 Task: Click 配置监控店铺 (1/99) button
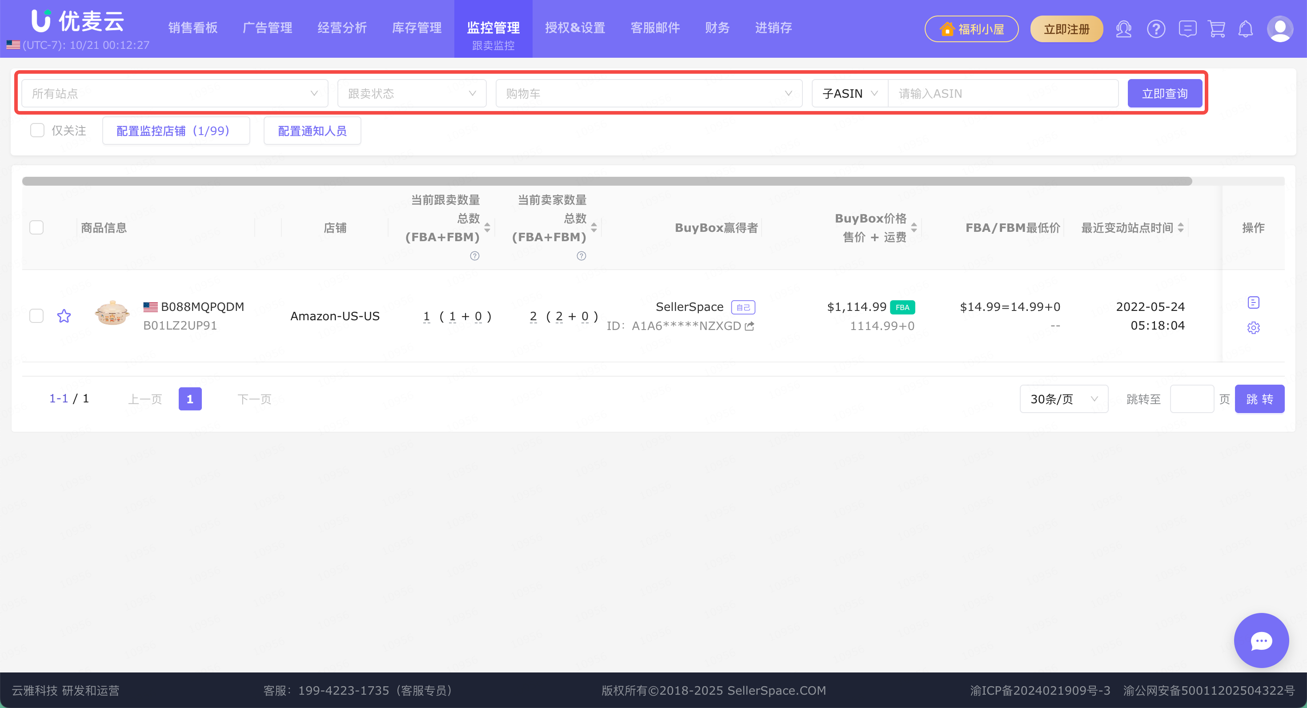click(x=176, y=131)
